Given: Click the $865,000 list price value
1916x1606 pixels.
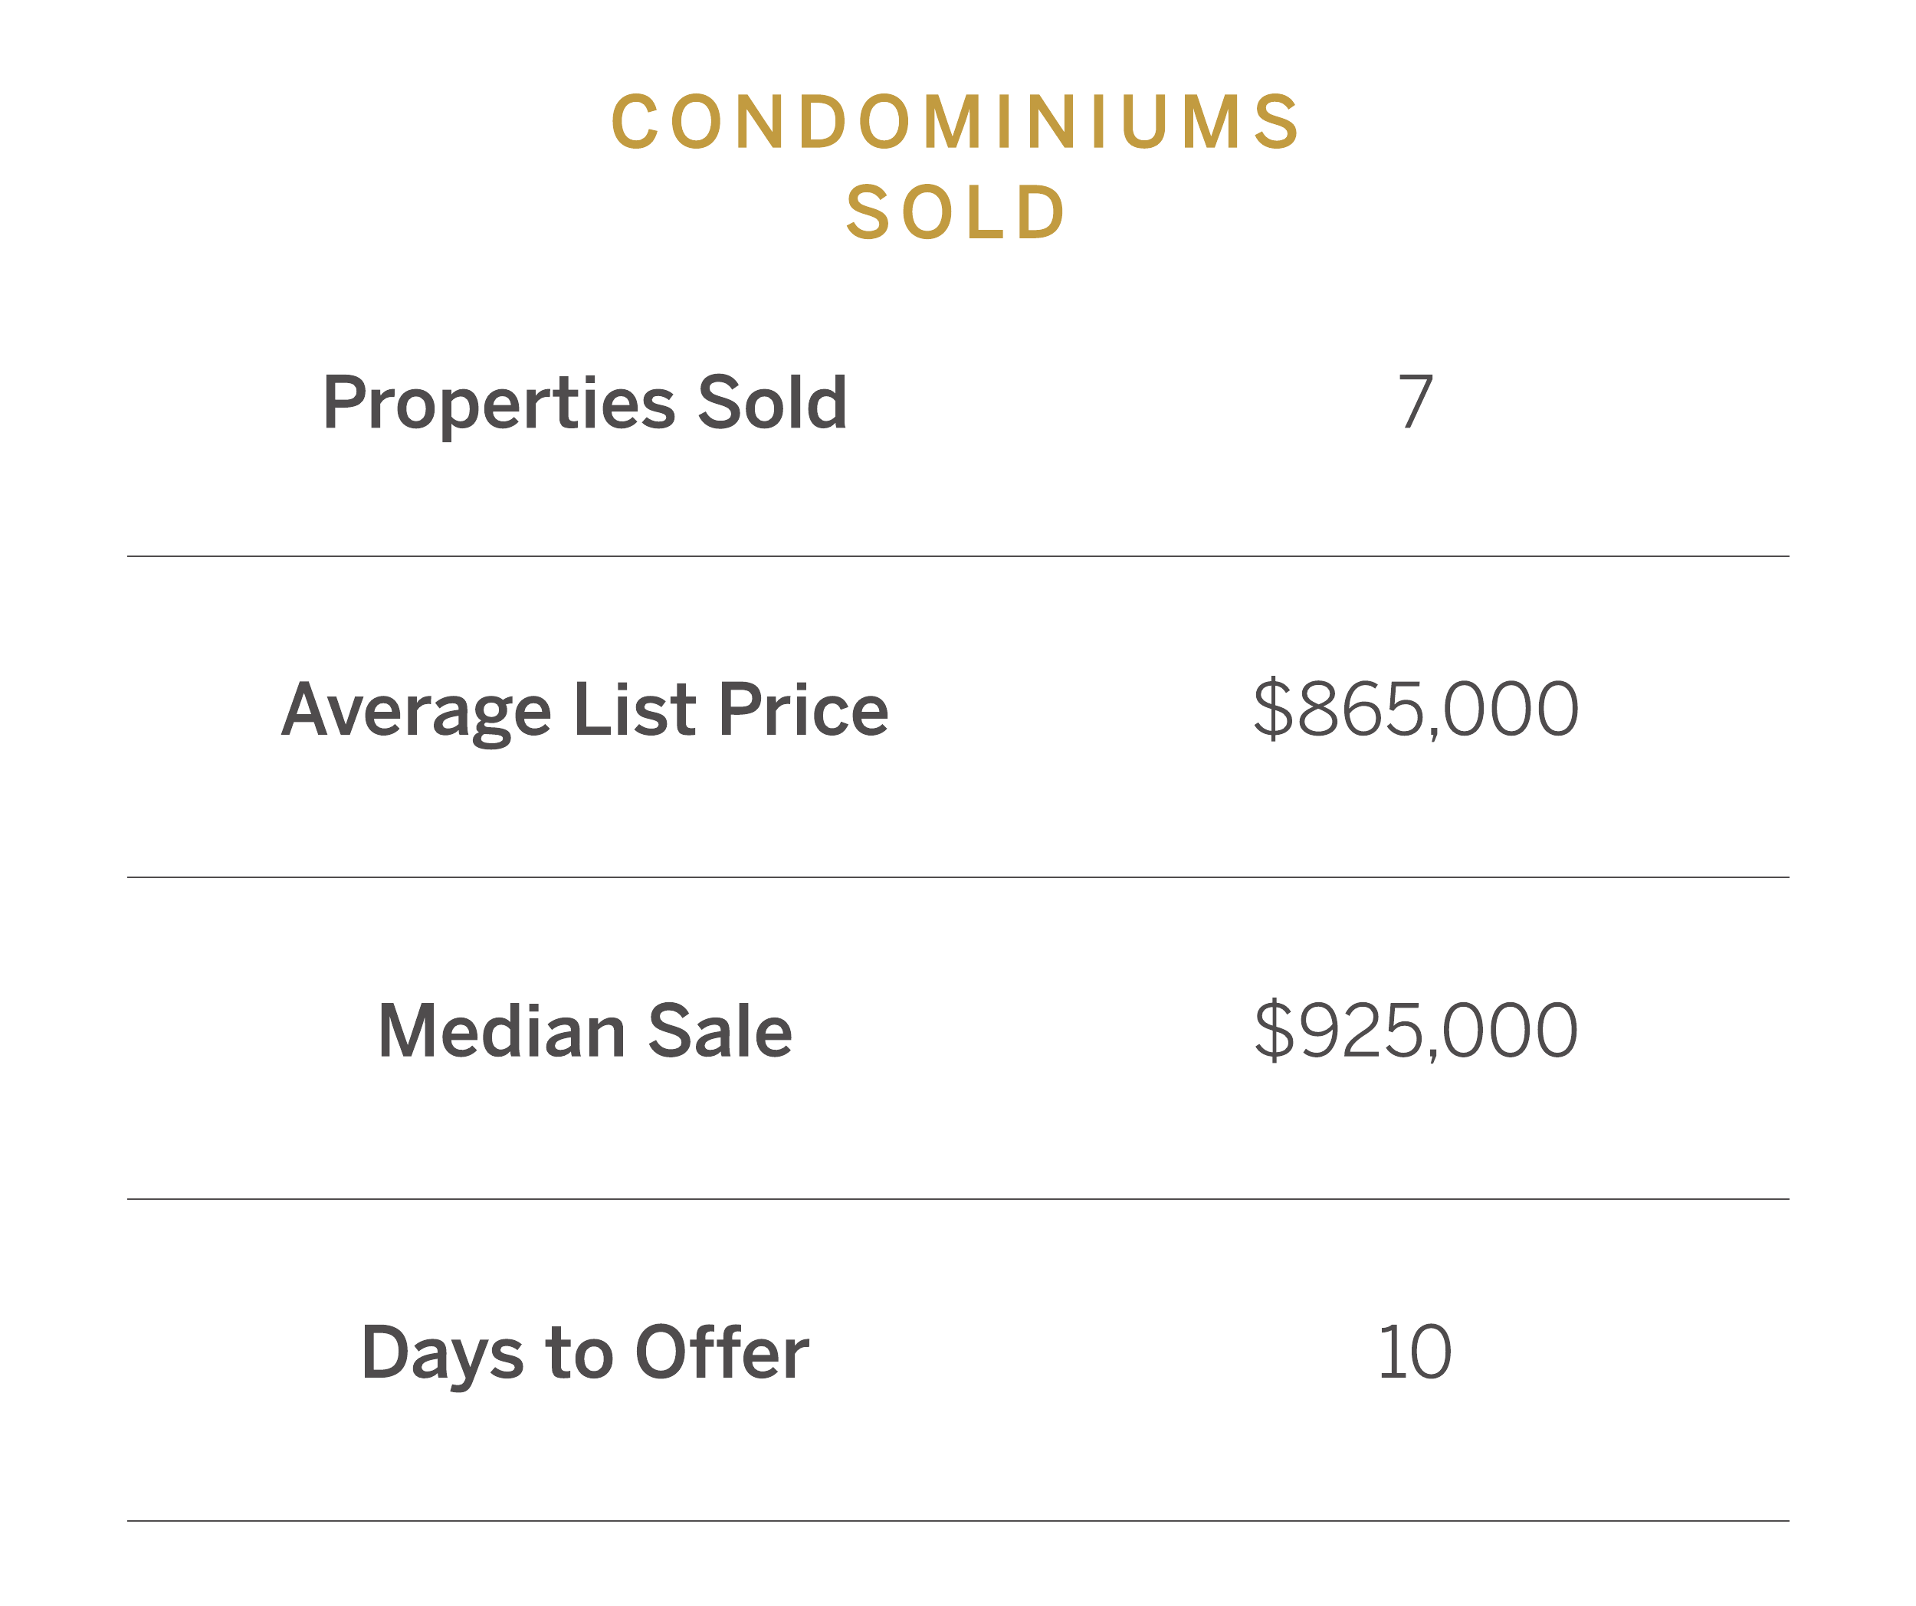Looking at the screenshot, I should pyautogui.click(x=1415, y=710).
